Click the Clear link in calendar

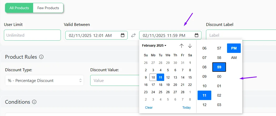(149, 108)
